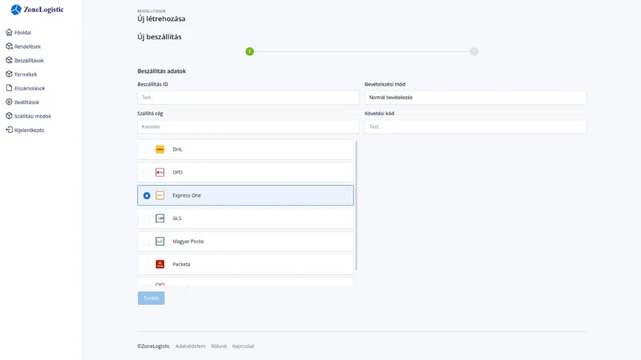Click the Express One carrier name

pos(187,195)
